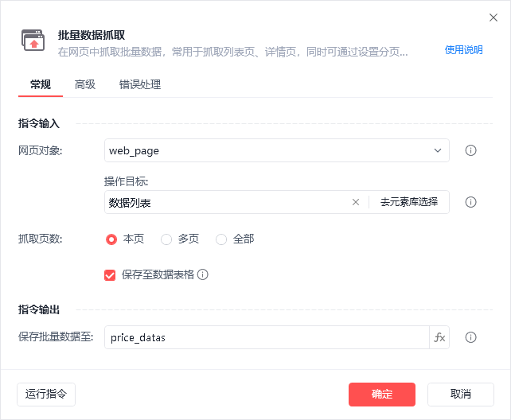
Task: Click the batch data capture command icon
Action: (33, 41)
